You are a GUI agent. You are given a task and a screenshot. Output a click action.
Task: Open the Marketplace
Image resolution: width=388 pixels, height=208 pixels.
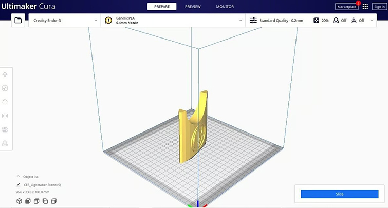point(347,7)
